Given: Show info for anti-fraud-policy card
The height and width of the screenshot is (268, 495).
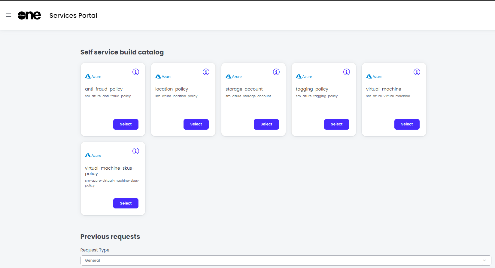Looking at the screenshot, I should tap(136, 72).
